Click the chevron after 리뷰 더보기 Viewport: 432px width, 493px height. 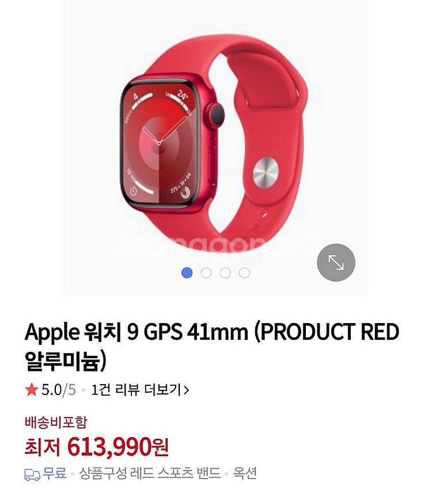pyautogui.click(x=187, y=390)
